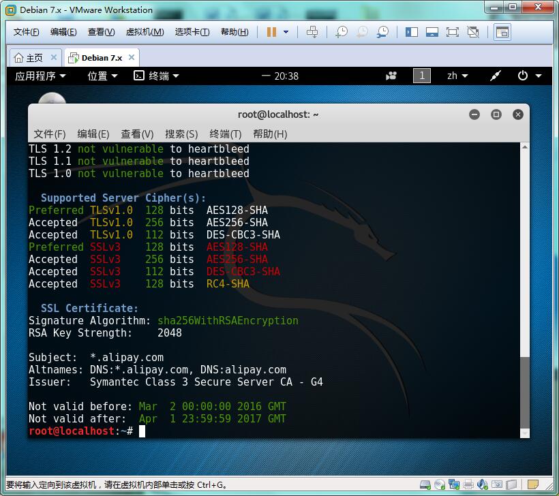Close the Debian 7.x tab

click(x=132, y=57)
